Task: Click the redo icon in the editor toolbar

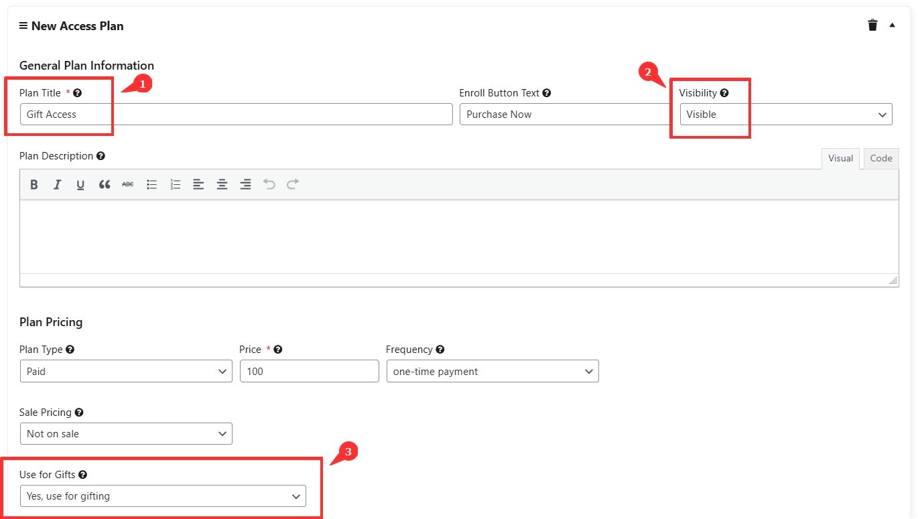Action: point(292,184)
